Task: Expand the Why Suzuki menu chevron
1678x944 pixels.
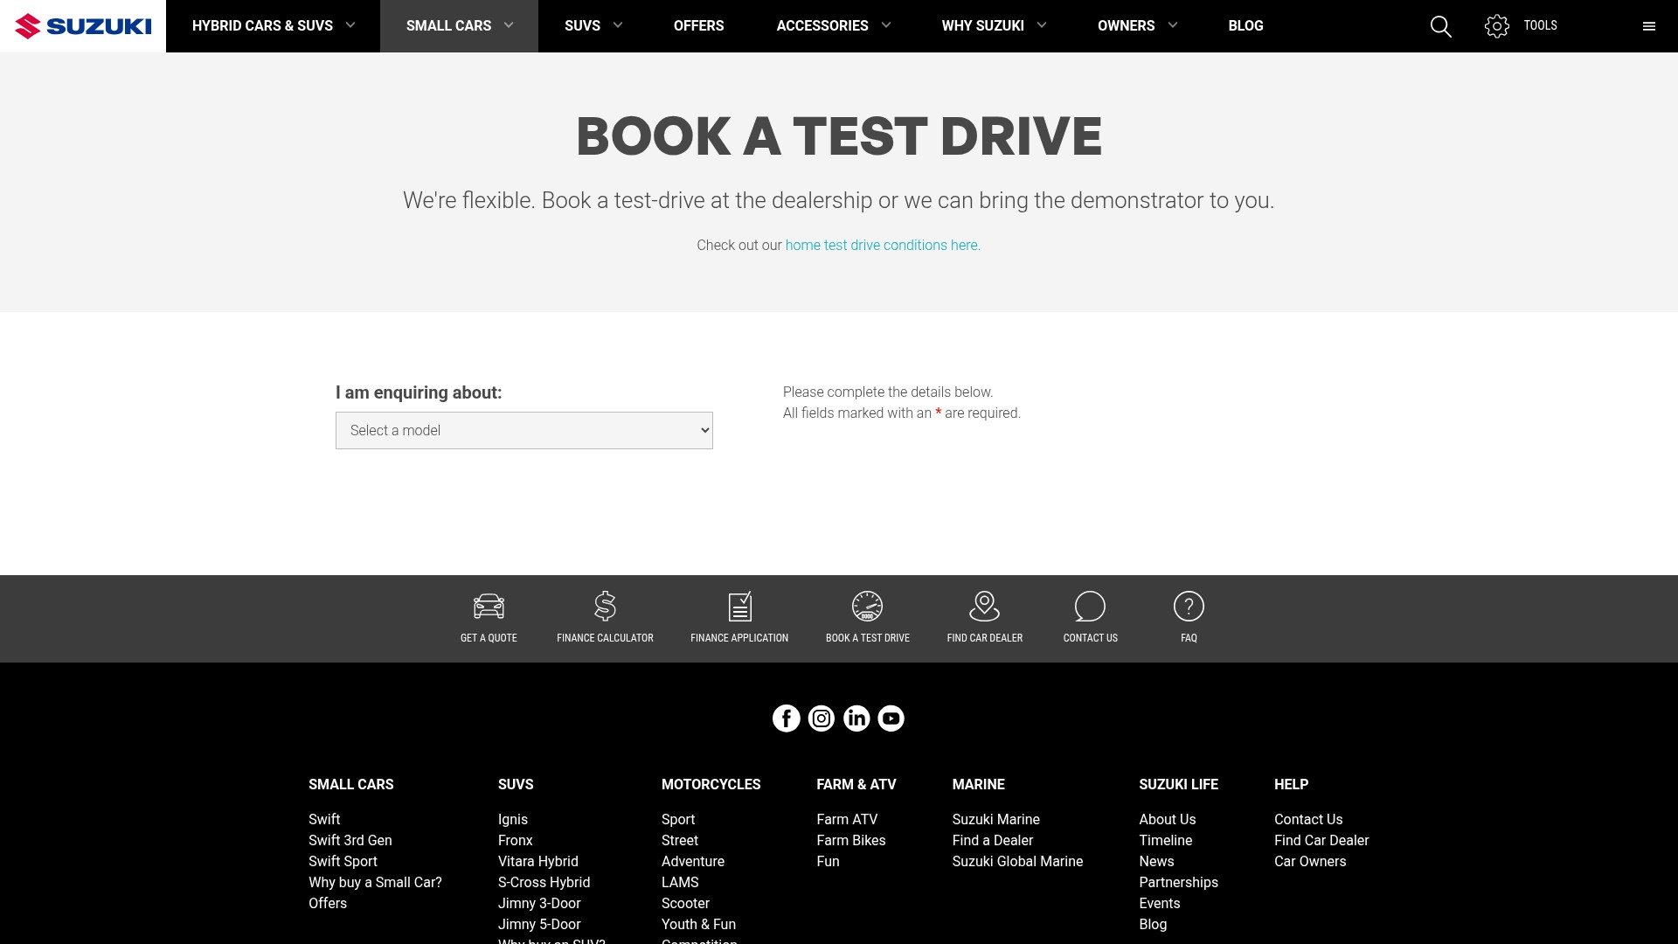Action: pos(1042,25)
